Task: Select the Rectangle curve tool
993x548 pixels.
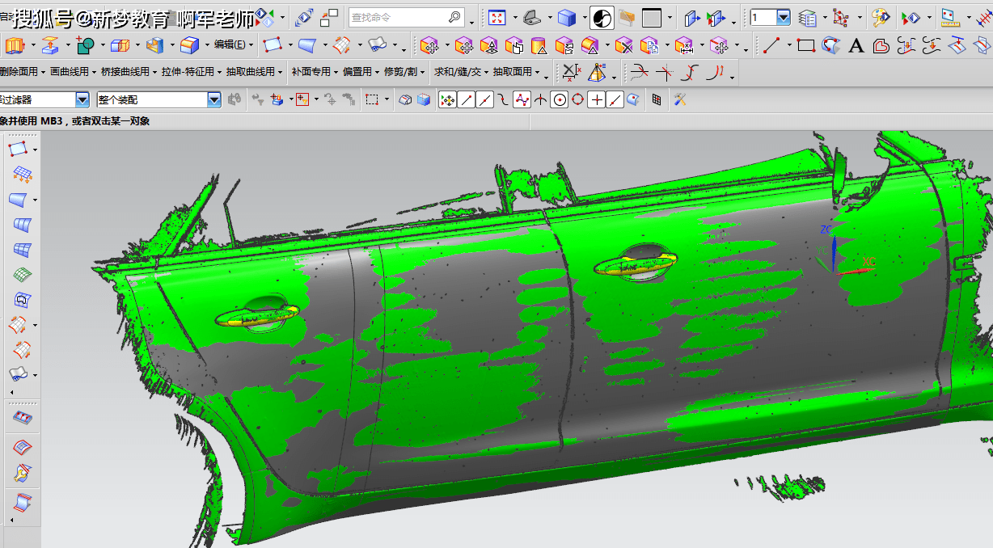Action: (805, 46)
